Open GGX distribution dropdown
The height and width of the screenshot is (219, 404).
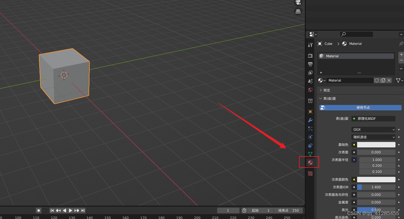pyautogui.click(x=374, y=130)
